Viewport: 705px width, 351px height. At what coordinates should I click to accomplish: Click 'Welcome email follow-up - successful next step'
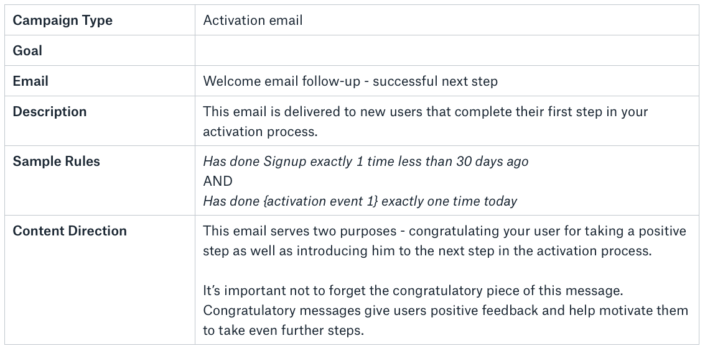pos(350,81)
